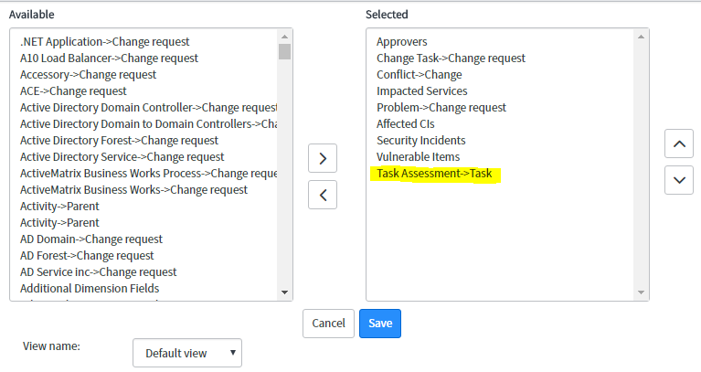Click the remove-from-selected left arrow button
This screenshot has height=372, width=701.
tap(323, 195)
